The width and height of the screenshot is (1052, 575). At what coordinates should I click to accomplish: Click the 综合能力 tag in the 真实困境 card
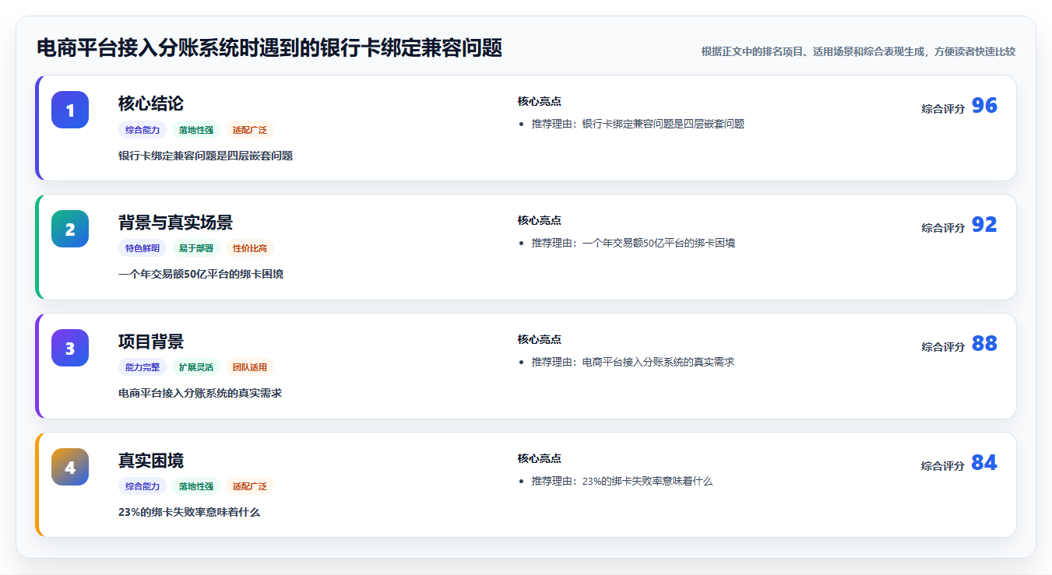pyautogui.click(x=142, y=487)
